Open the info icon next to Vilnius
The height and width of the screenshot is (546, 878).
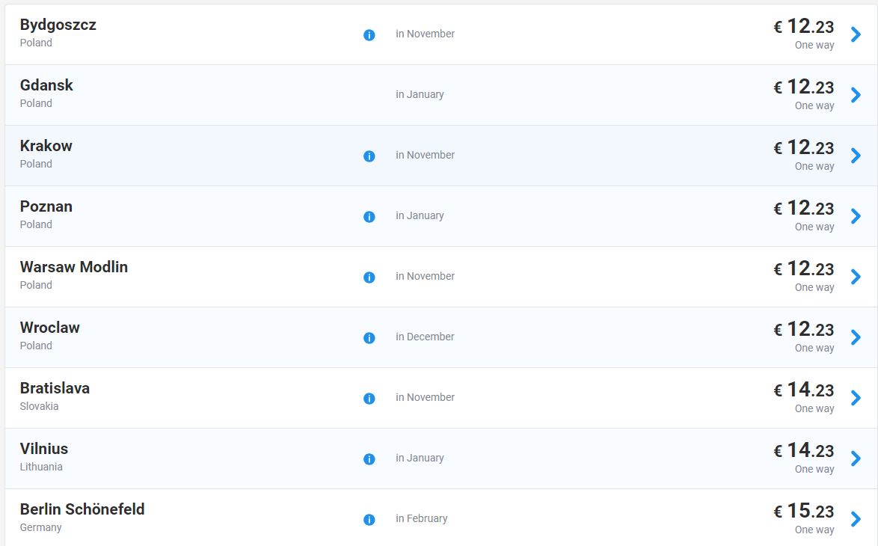pyautogui.click(x=369, y=459)
